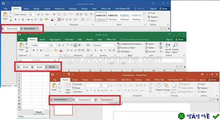Select Heading 1 style in Word

pos(125,17)
